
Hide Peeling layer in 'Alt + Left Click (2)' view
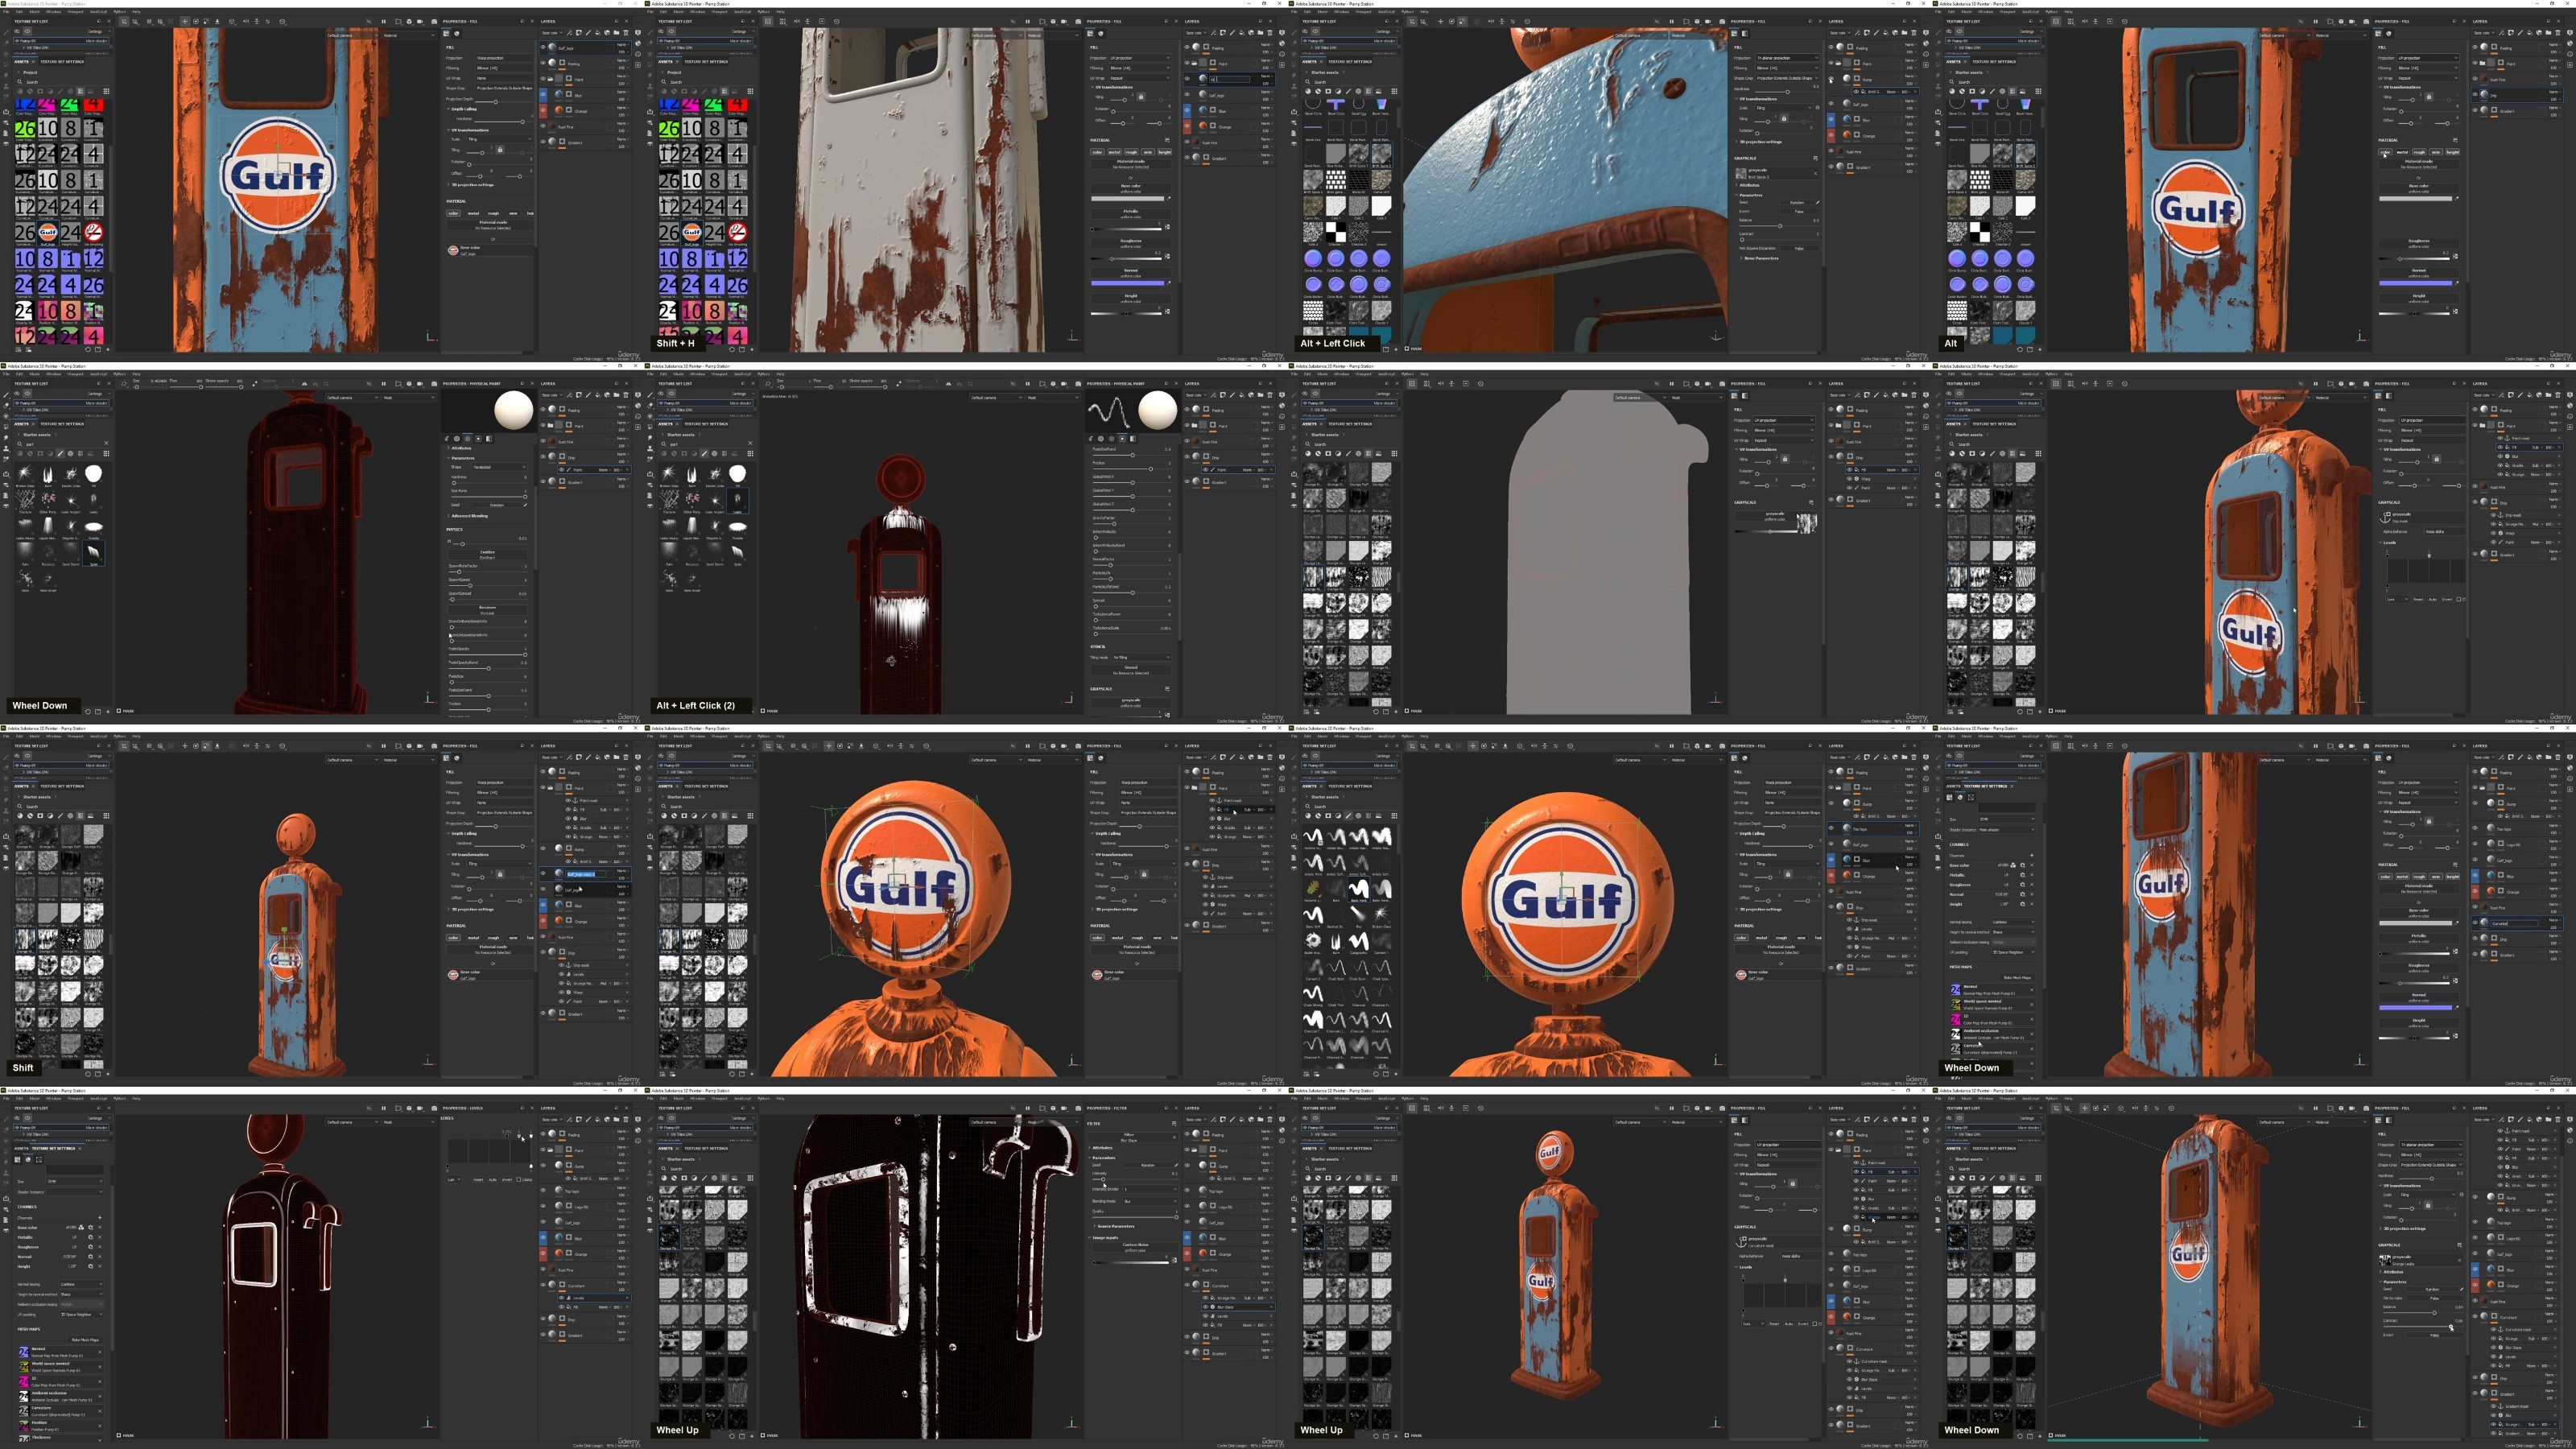click(1187, 409)
